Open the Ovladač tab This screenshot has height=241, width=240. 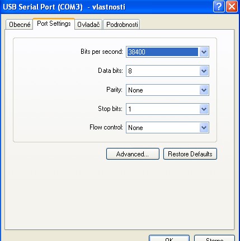coord(88,25)
